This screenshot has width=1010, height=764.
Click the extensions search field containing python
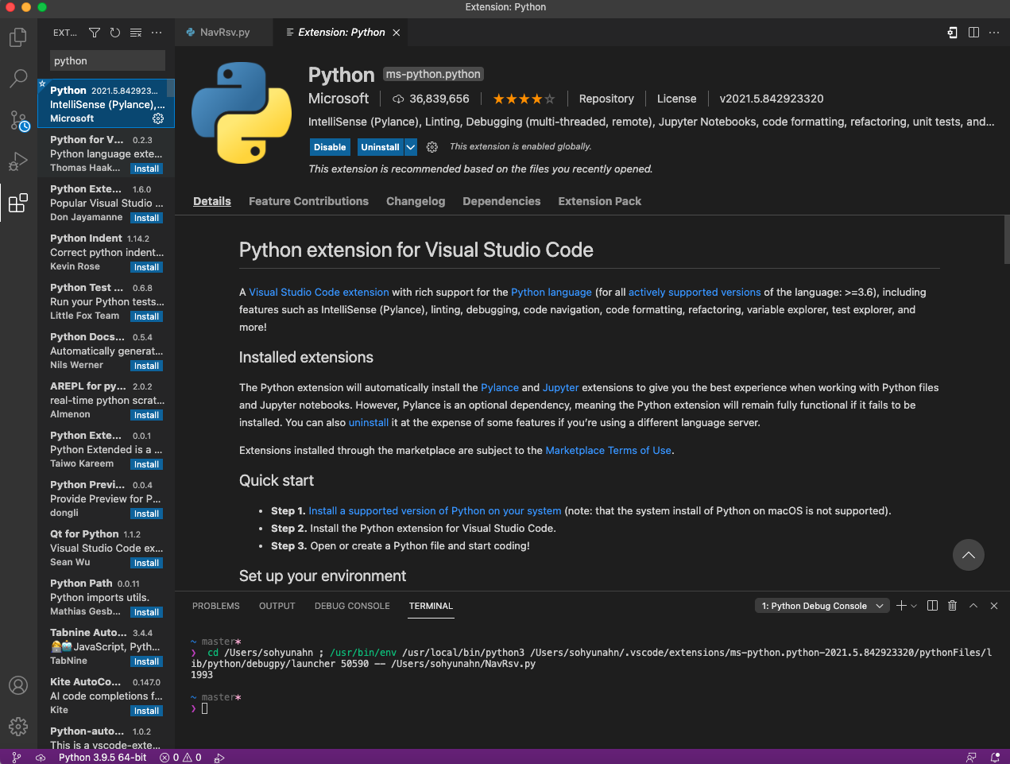click(107, 60)
